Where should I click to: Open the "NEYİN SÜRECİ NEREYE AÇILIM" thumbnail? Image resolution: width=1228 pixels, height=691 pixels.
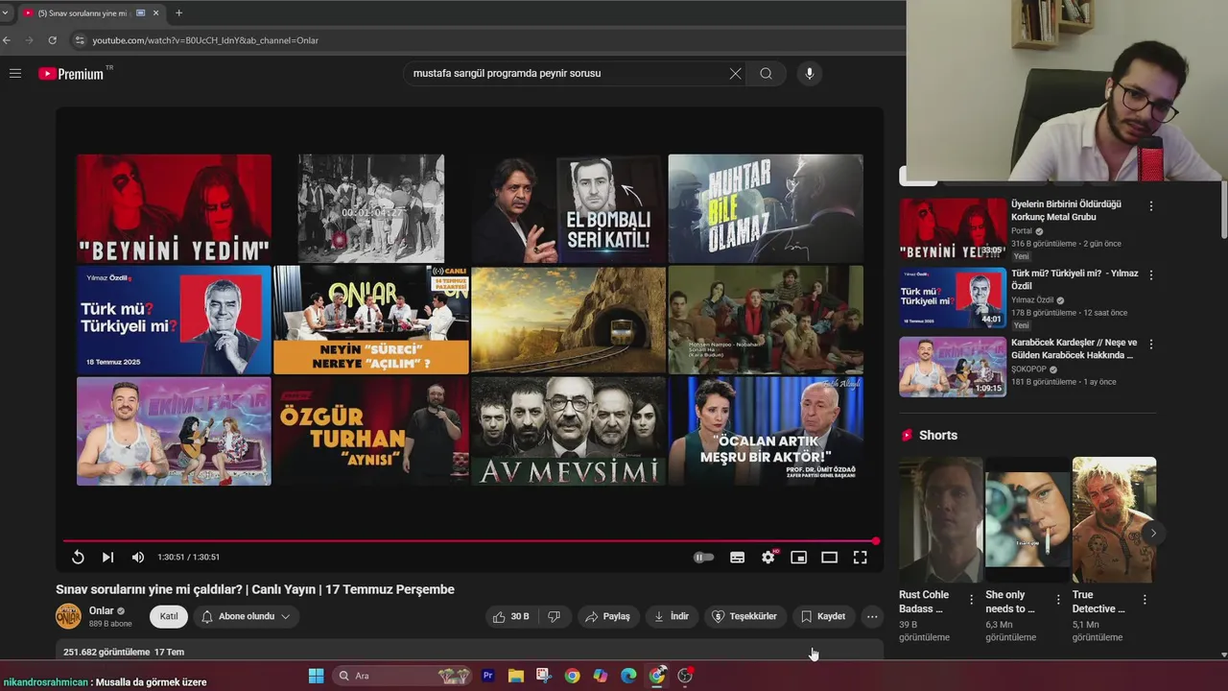370,320
